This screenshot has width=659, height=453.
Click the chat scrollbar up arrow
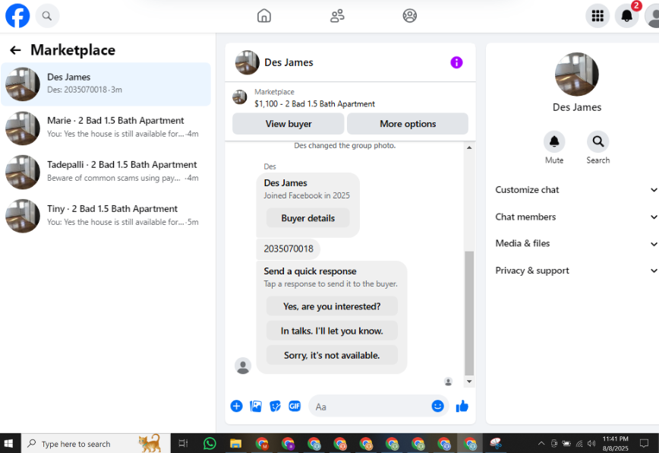(469, 147)
